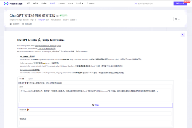
Task: Click the 预测结果 output field
Action: 95,114
